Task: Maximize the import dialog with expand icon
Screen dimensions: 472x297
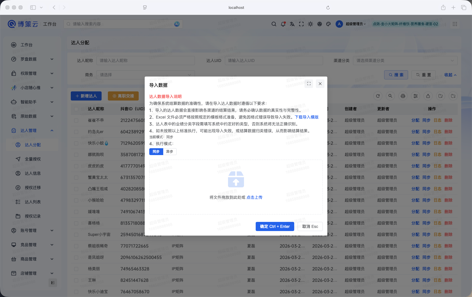Action: tap(309, 84)
